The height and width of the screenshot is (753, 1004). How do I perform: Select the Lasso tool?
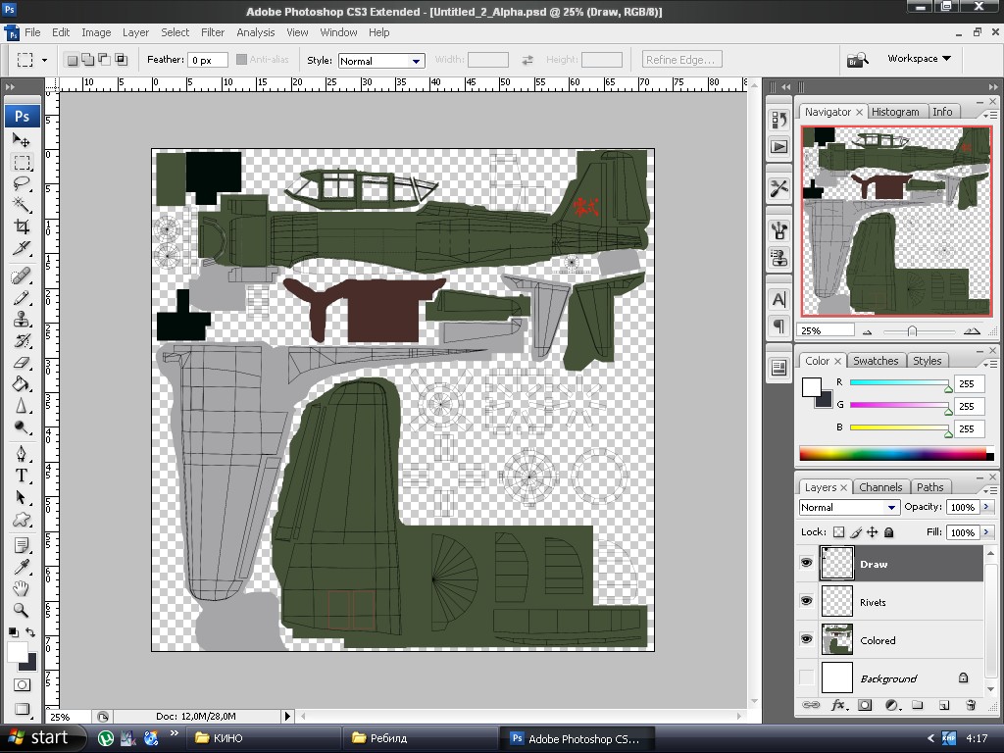click(22, 183)
